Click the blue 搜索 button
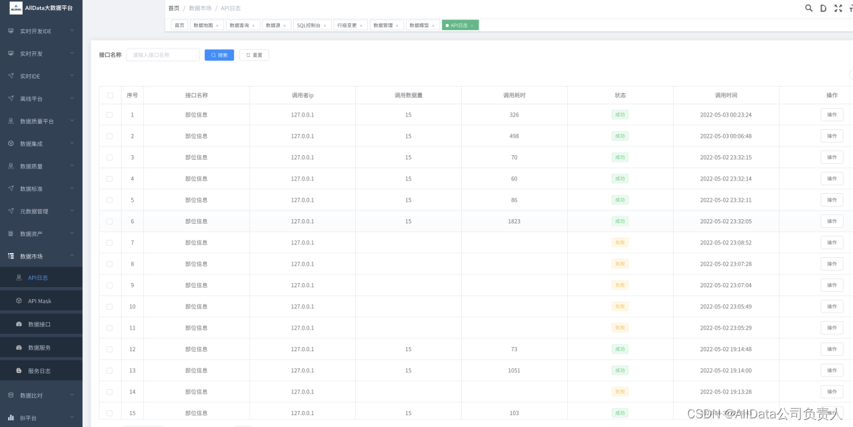Screen dimensions: 853x427 tap(219, 55)
